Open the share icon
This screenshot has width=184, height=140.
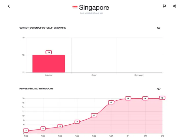[174, 6]
